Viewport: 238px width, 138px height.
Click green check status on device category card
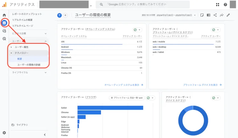[x=214, y=98]
